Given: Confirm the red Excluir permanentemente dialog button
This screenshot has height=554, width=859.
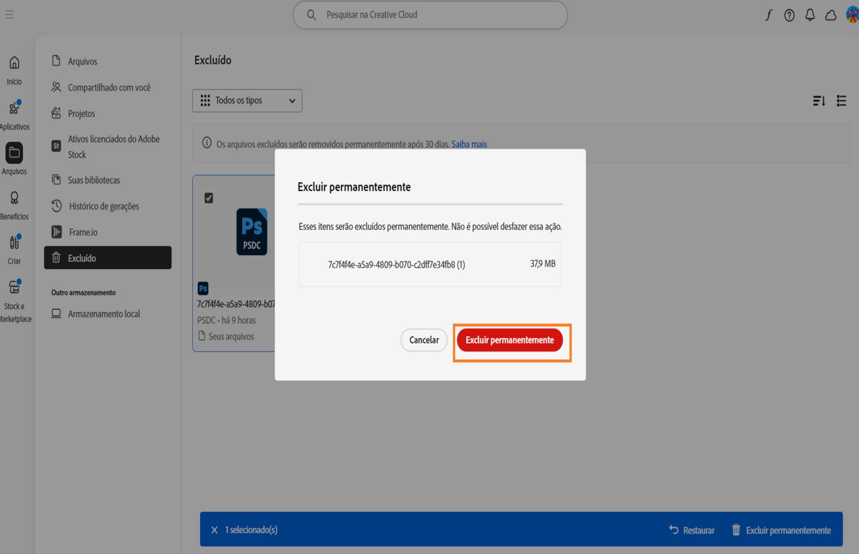Looking at the screenshot, I should coord(510,340).
